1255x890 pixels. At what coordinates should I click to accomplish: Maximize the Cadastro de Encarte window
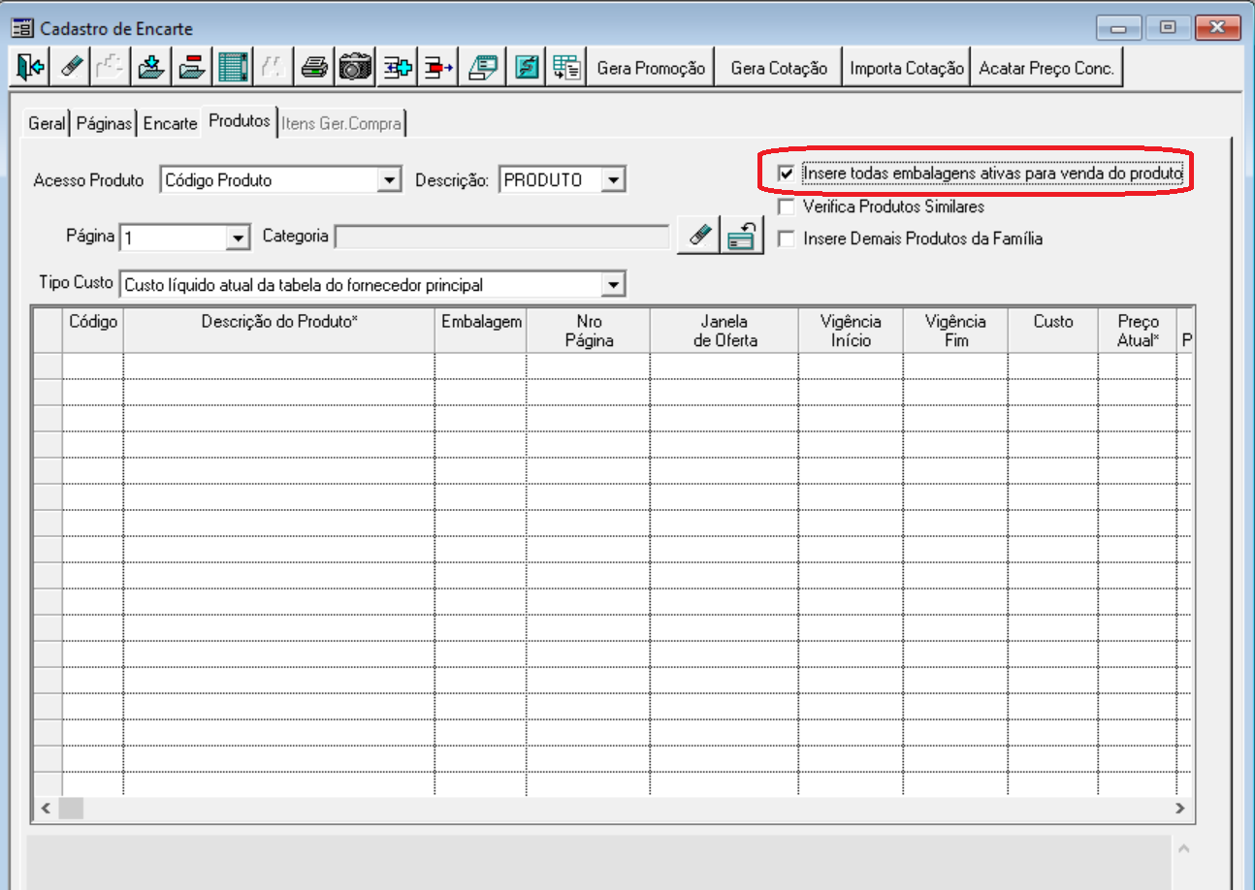(x=1168, y=28)
